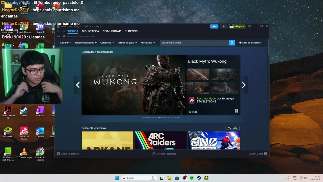Viewport: 323px width, 182px height.
Task: Click STANLEY60HZ friend avatar in recommendation
Action: (x=192, y=100)
